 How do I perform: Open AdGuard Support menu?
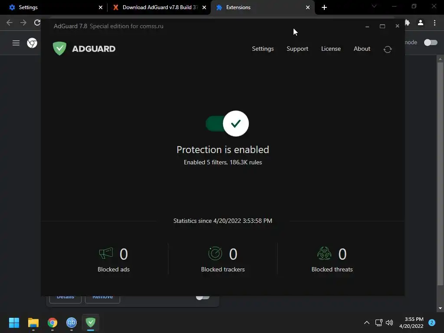(297, 49)
